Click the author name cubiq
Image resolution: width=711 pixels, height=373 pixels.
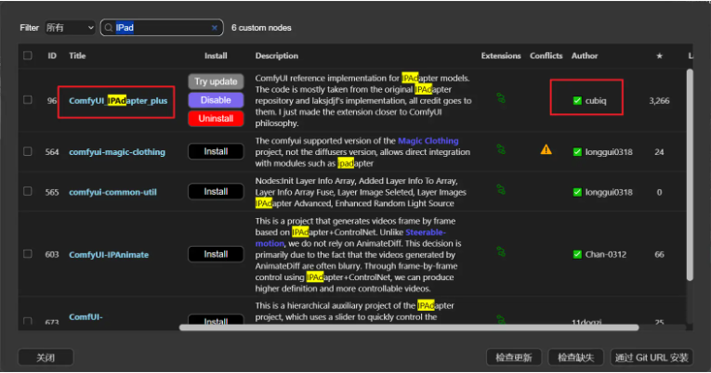[596, 100]
